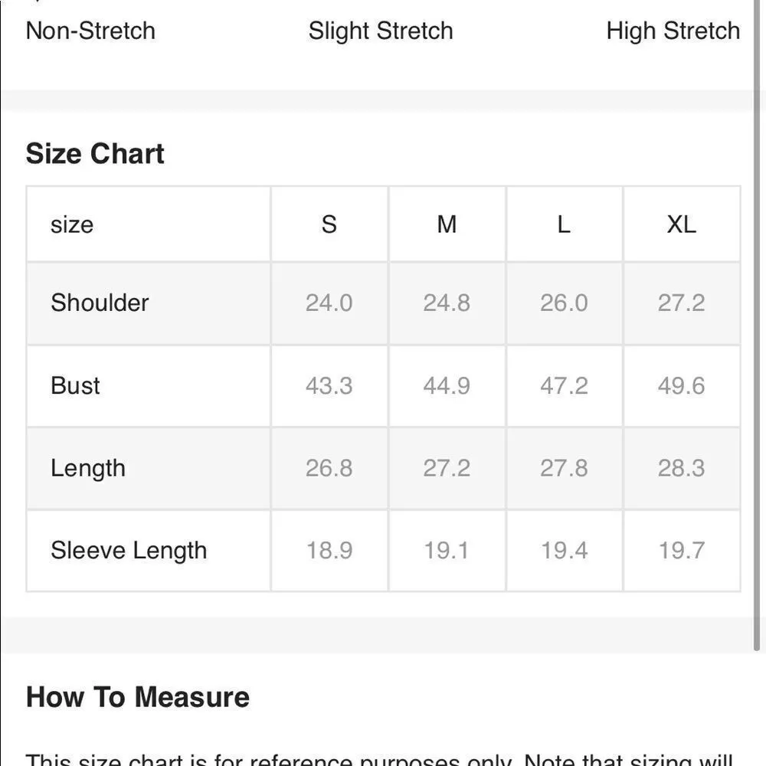Click the How To Measure heading
Screen dimensions: 766x766
[x=138, y=697]
